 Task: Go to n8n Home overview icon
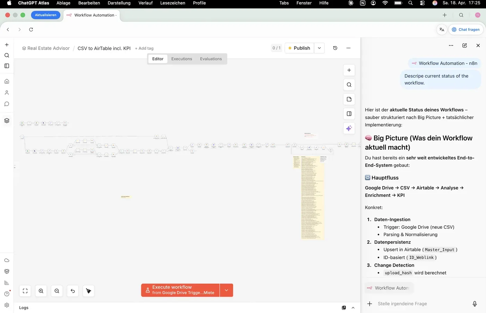7,81
